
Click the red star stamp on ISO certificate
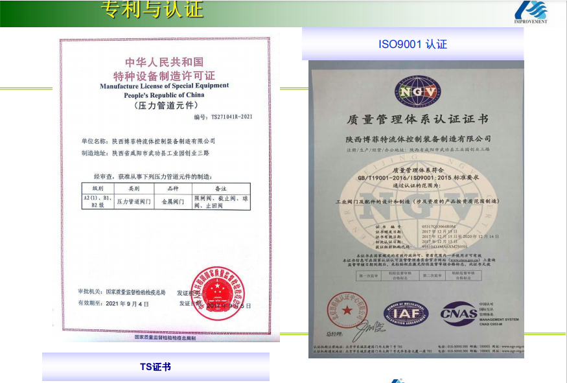[x=347, y=310]
